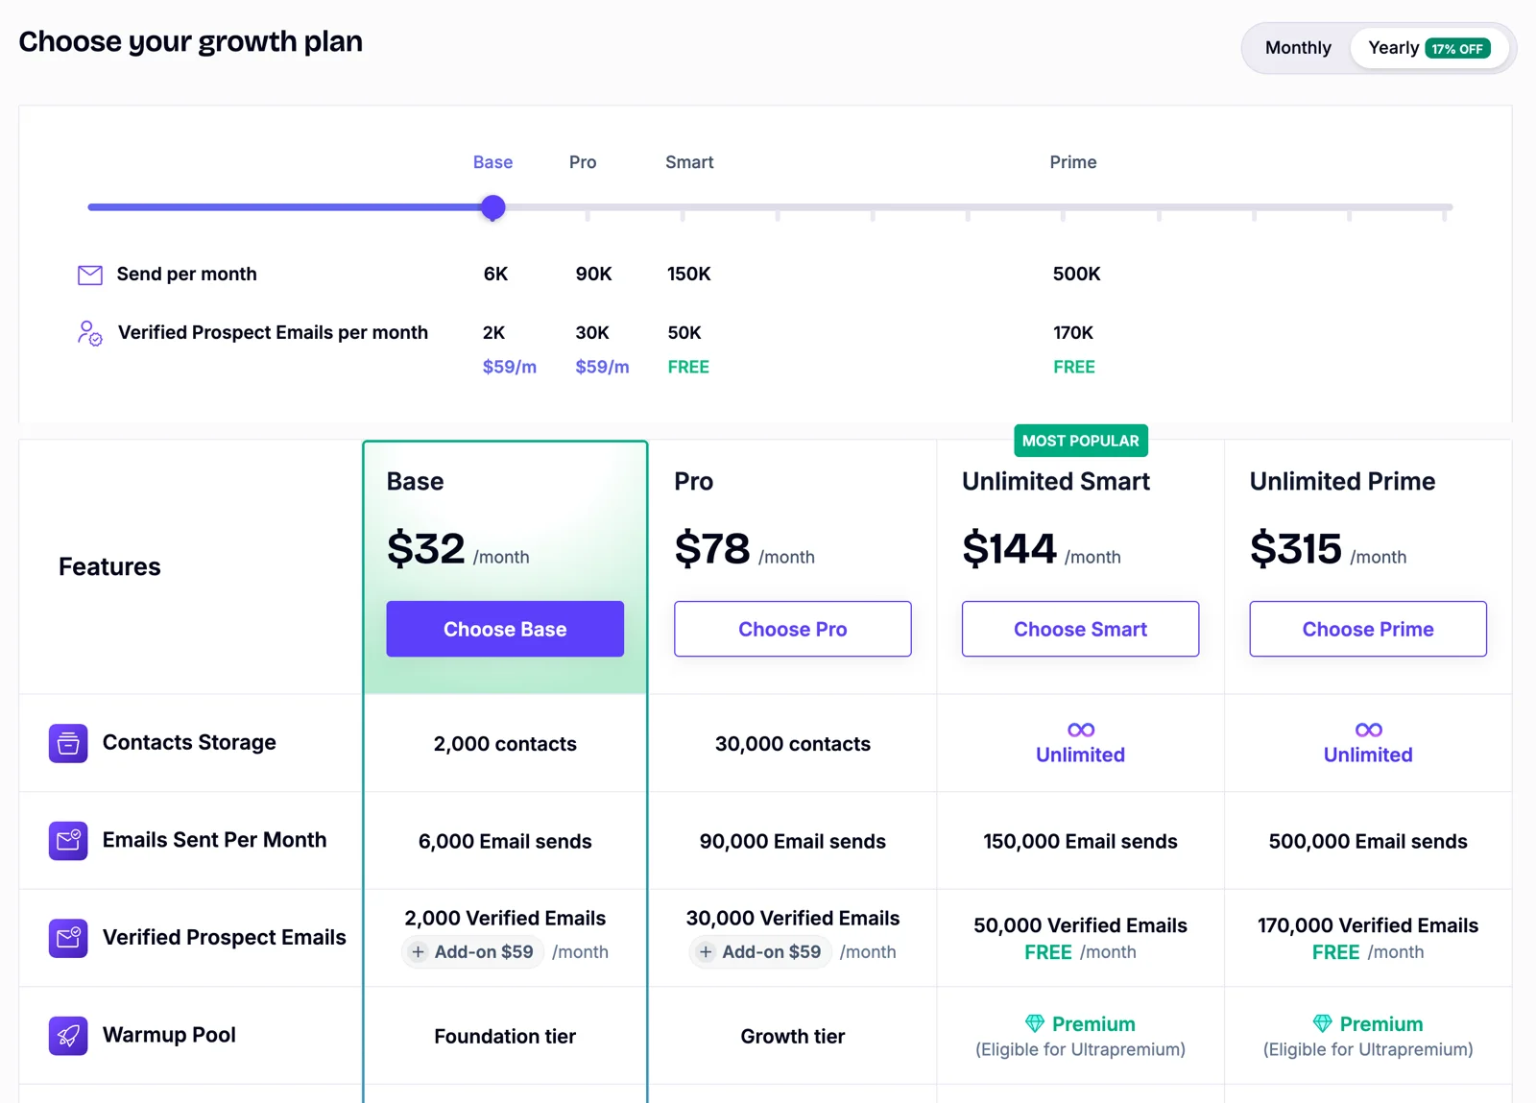
Task: Click the plus icon in Base Add-on $59
Action: 418,952
